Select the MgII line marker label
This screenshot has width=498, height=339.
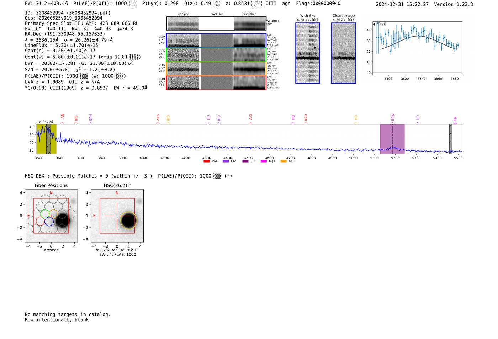(392, 118)
